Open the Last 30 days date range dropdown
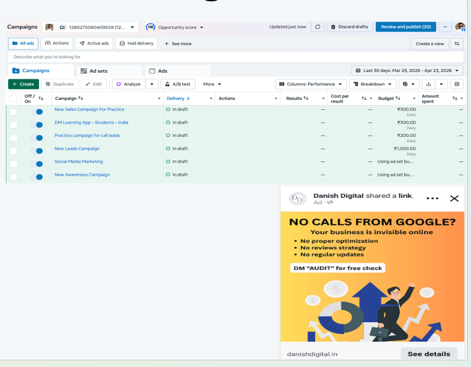 (x=408, y=71)
